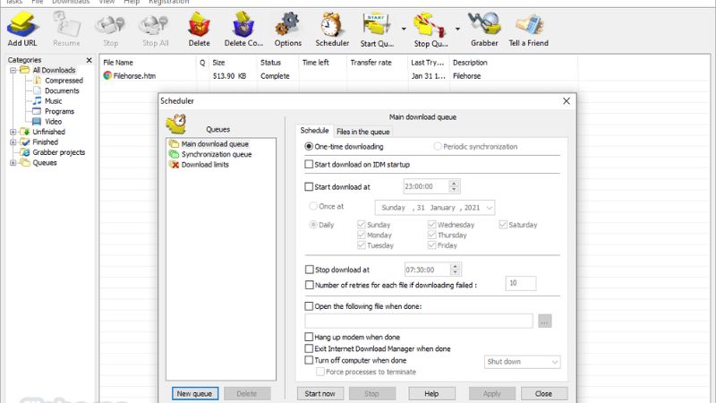Screen dimensions: 716x403
Task: Open the Stop Queue dropdown arrow
Action: (457, 29)
